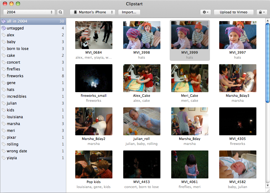
Task: Click the lock privacy icon button
Action: 262,12
